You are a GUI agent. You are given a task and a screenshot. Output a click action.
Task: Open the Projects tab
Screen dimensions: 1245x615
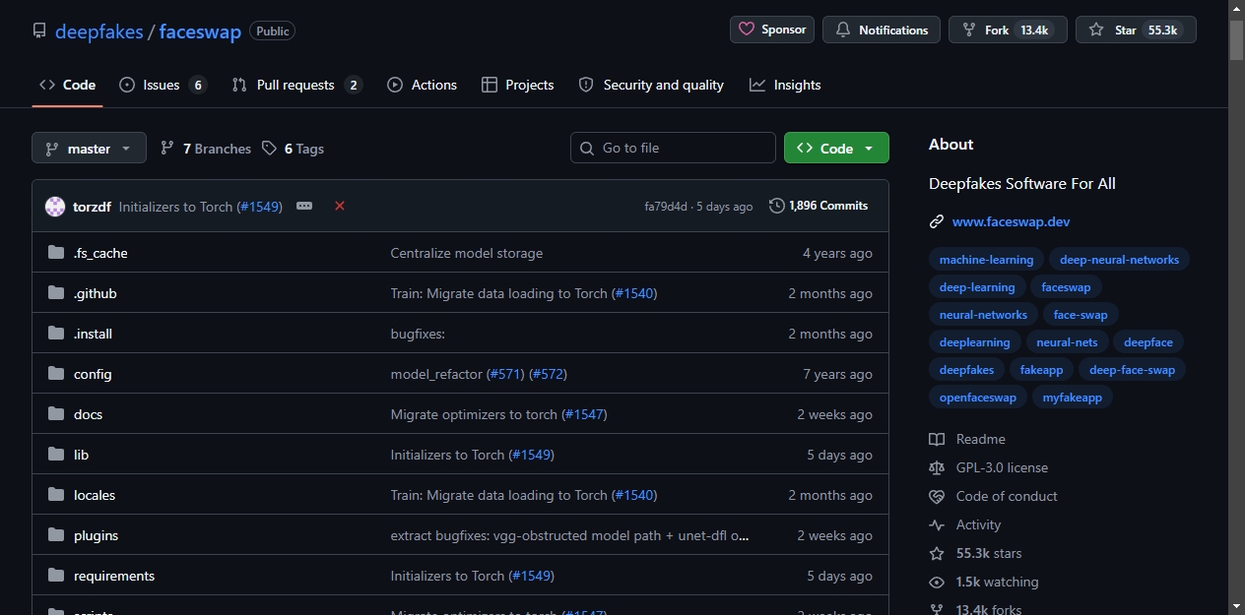(517, 85)
